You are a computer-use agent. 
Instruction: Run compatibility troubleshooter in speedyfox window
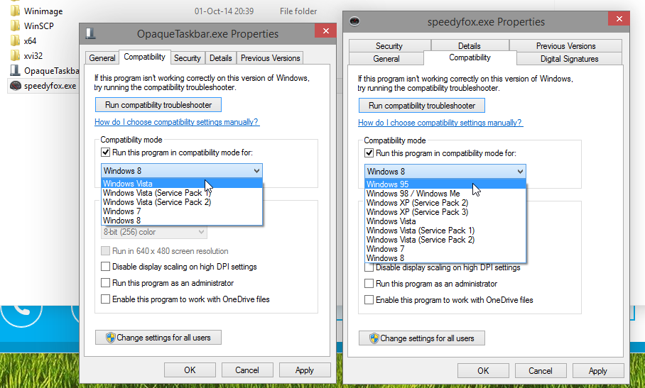(422, 106)
